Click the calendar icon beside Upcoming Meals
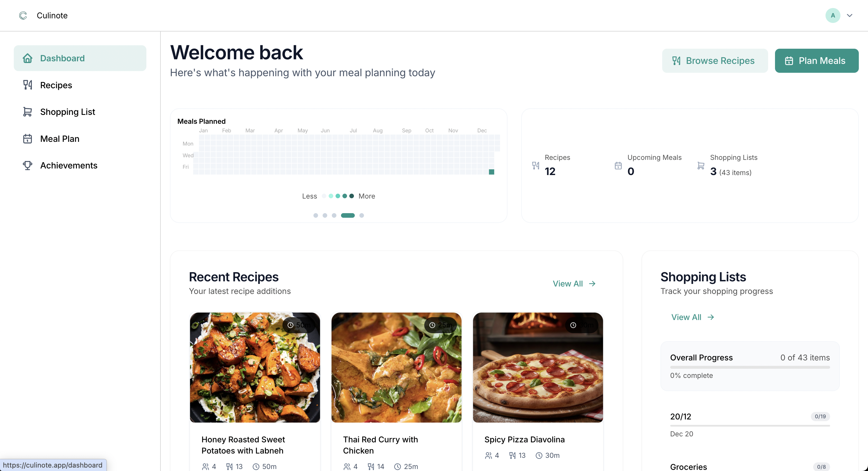This screenshot has height=471, width=868. 618,165
